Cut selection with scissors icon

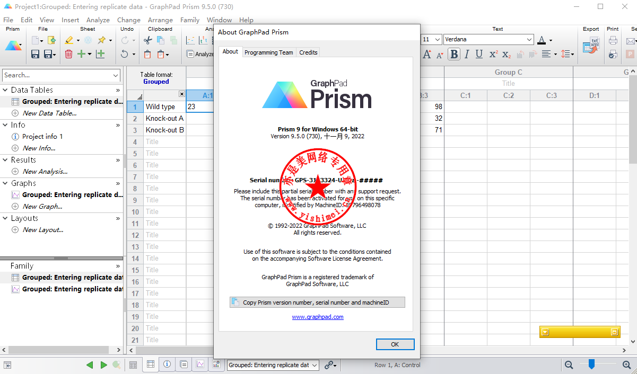pos(148,40)
